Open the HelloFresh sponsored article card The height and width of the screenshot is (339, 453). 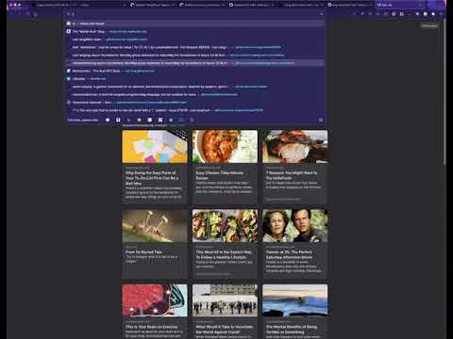[295, 167]
